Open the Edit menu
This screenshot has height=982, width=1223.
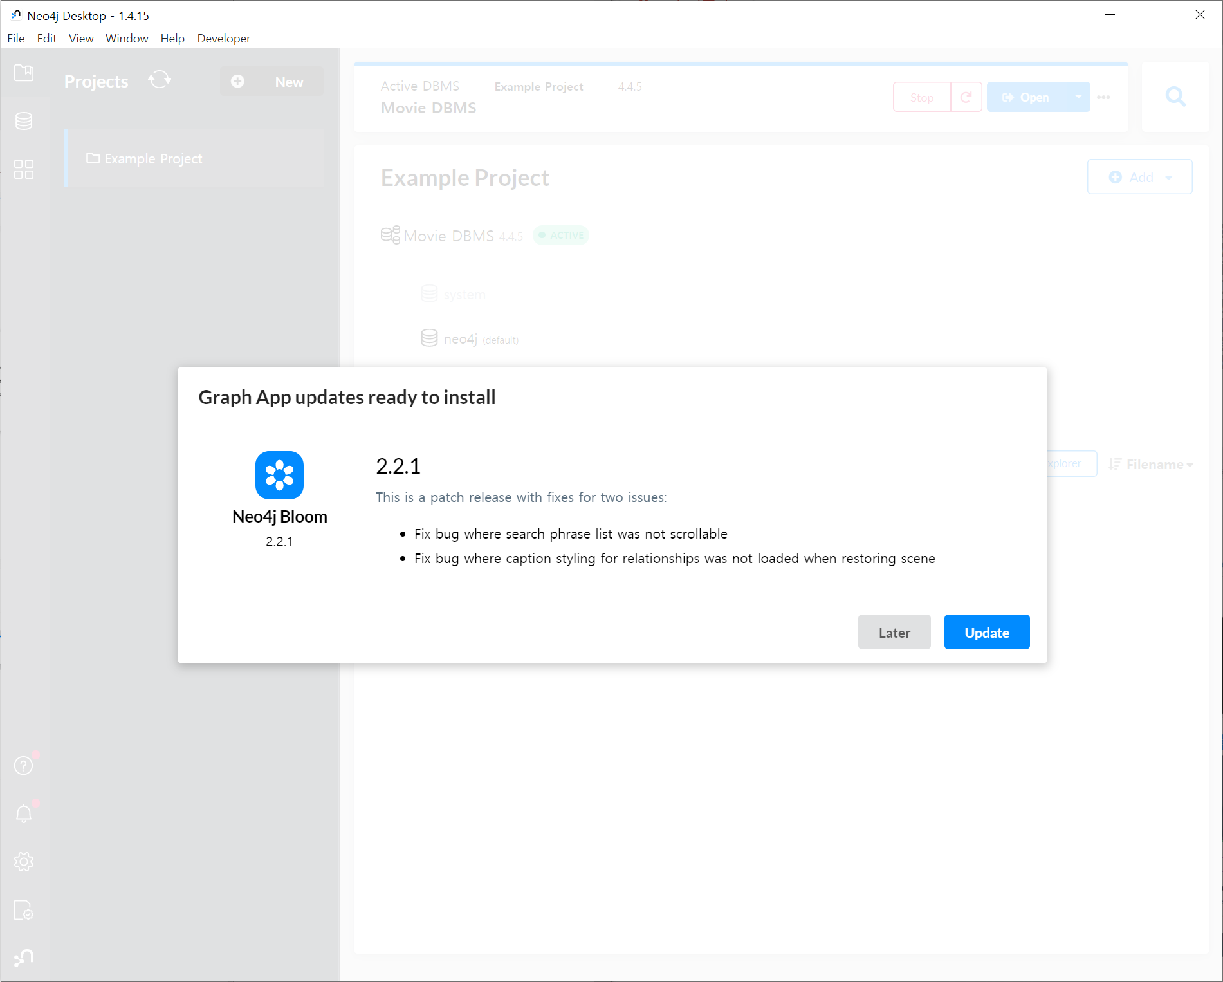click(47, 39)
